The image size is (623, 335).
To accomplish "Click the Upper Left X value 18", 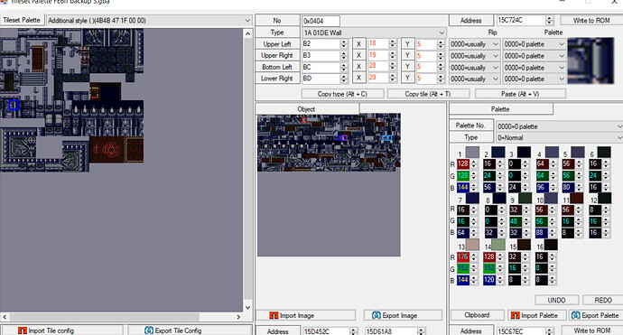I will click(377, 43).
